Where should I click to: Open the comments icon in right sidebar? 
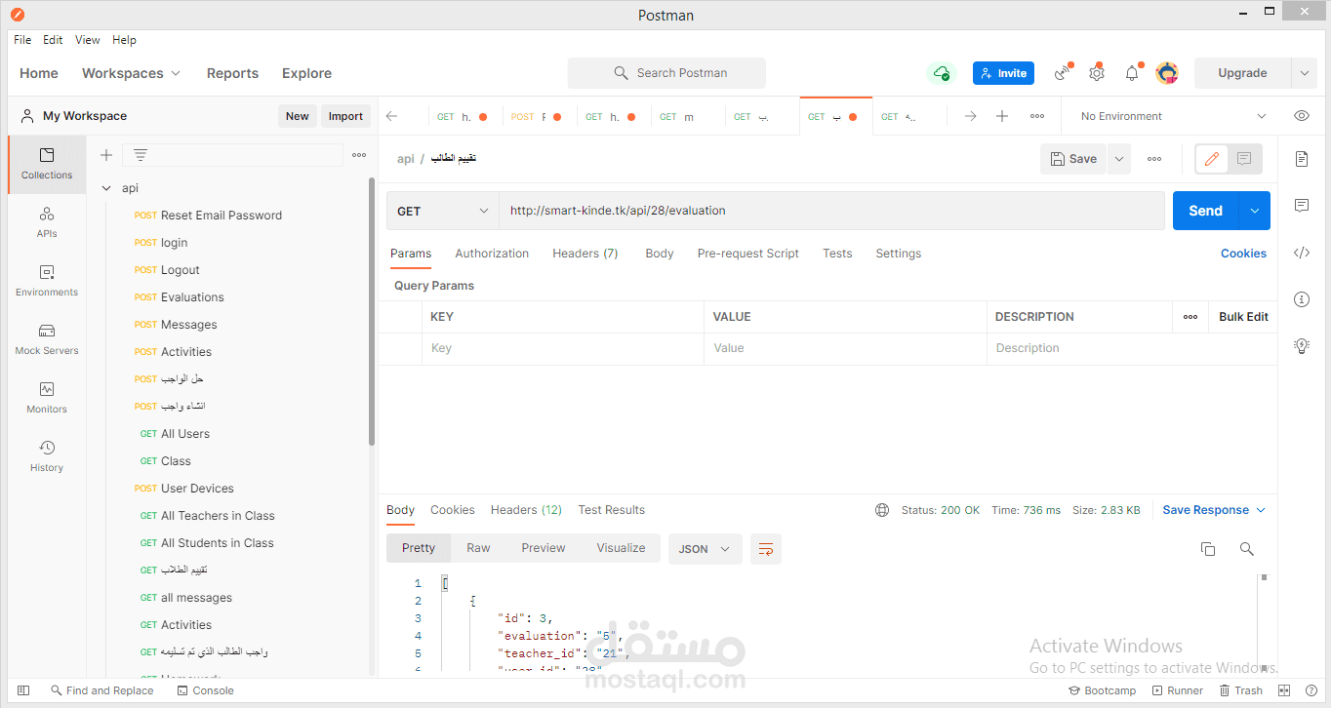(x=1302, y=206)
